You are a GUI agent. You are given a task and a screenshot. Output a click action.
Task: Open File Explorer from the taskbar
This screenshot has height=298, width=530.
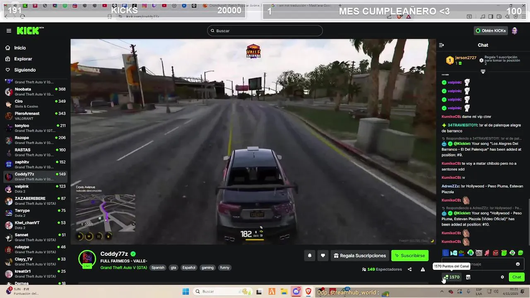click(284, 291)
